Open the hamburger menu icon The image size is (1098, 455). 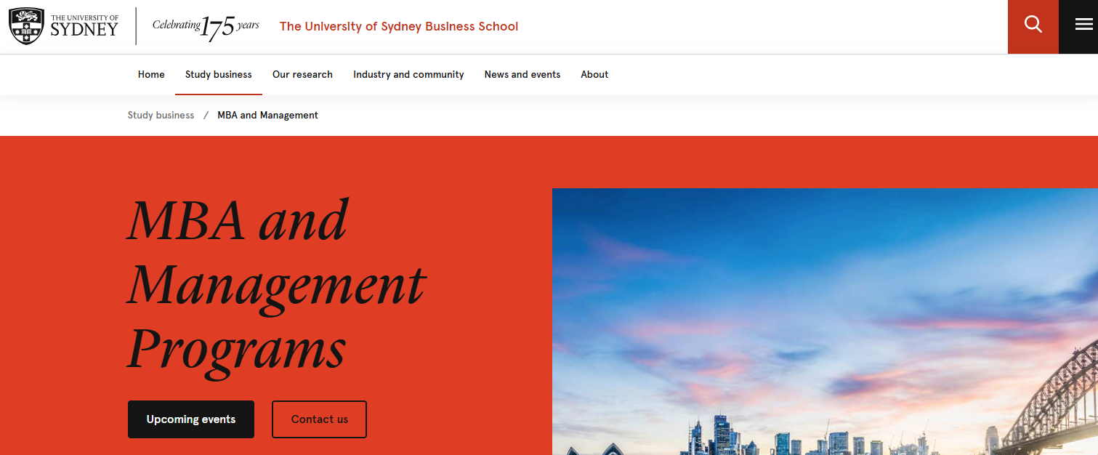pyautogui.click(x=1083, y=25)
